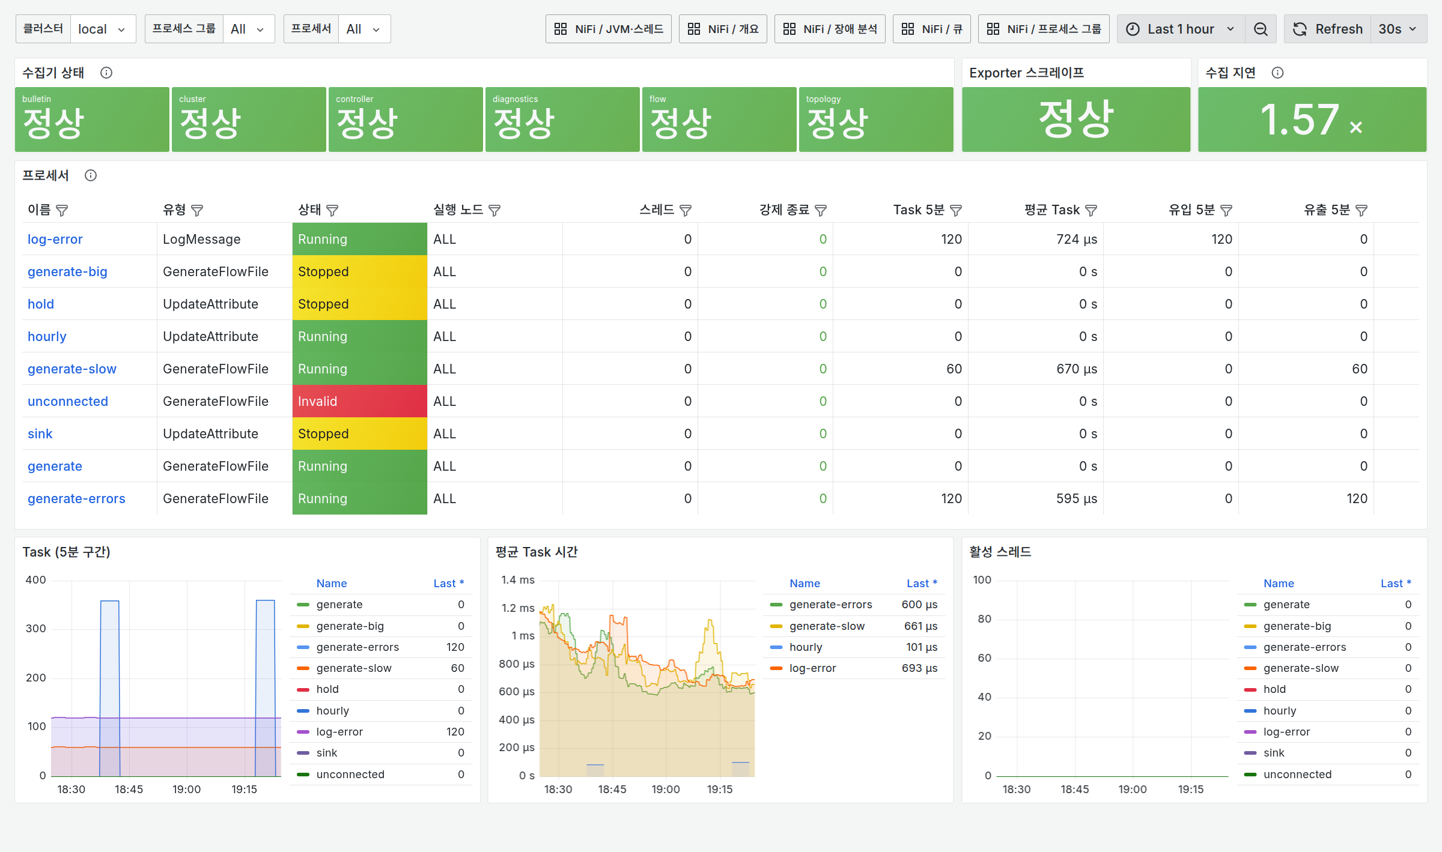Click the Refresh button
The width and height of the screenshot is (1442, 852).
point(1327,29)
